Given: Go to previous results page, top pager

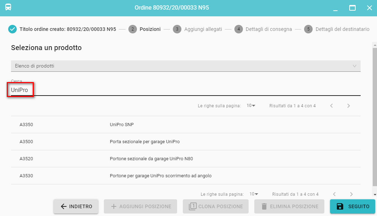Looking at the screenshot, I should click(x=331, y=106).
